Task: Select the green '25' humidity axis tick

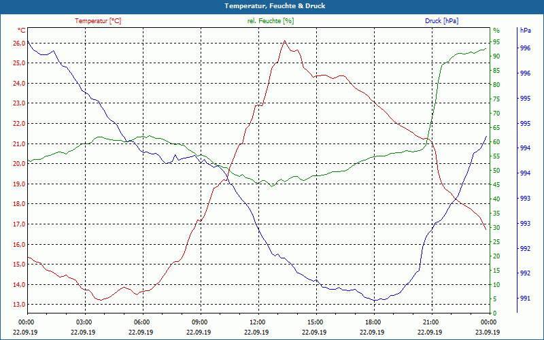Action: (x=496, y=242)
